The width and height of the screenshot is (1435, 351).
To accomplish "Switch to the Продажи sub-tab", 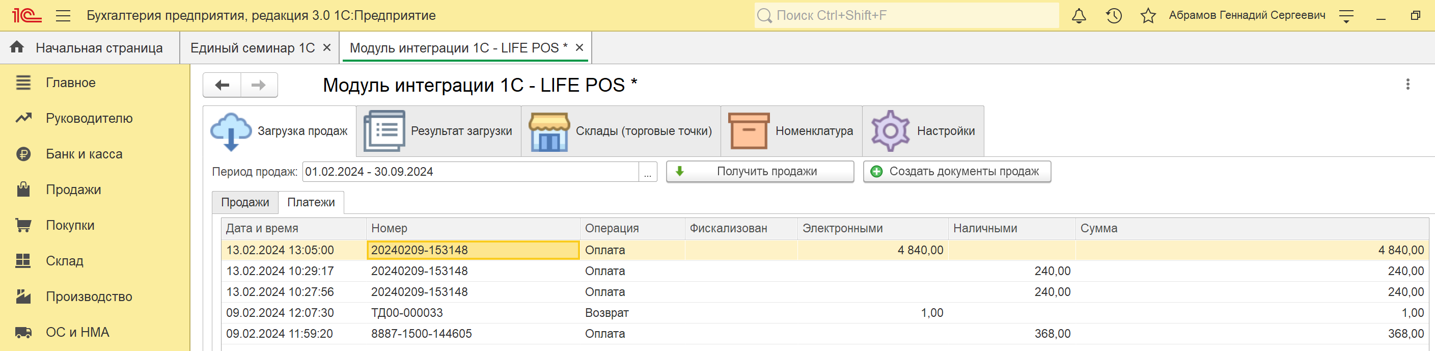I will (245, 203).
